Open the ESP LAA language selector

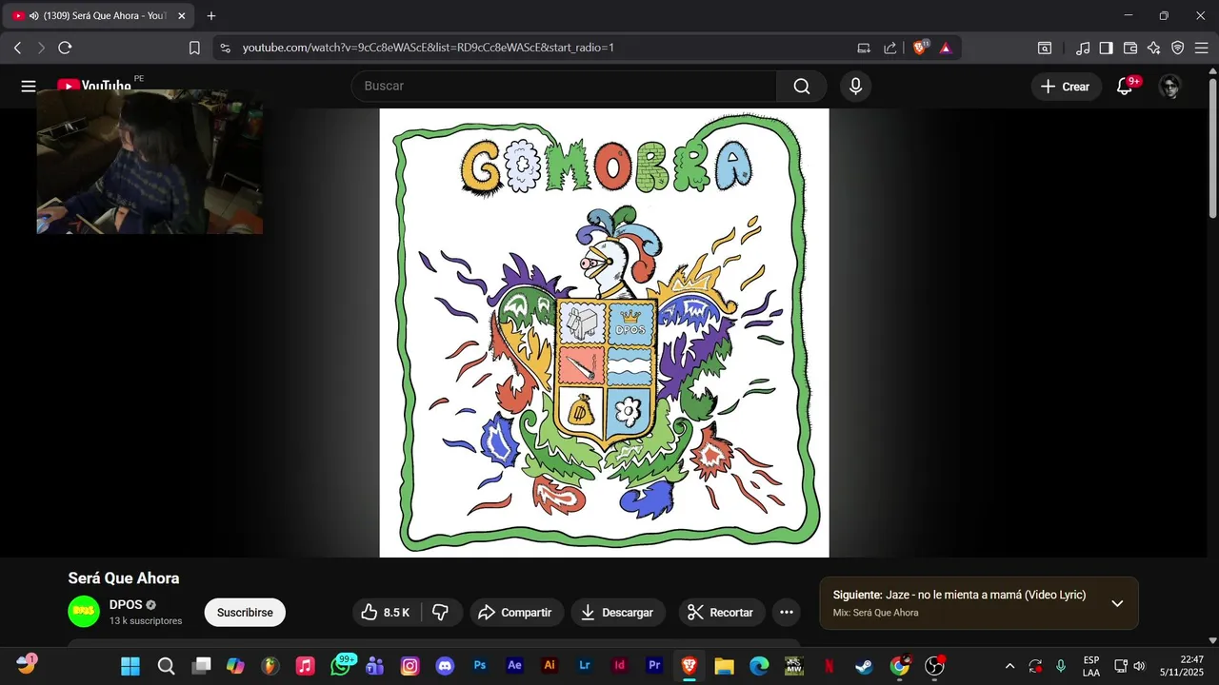(1091, 666)
